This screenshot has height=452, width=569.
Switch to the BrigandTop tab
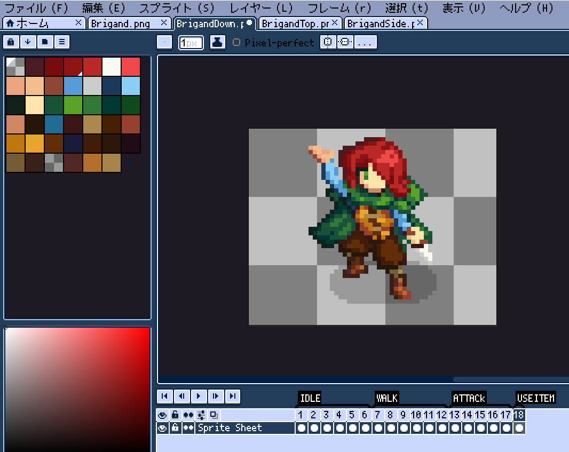coord(300,23)
